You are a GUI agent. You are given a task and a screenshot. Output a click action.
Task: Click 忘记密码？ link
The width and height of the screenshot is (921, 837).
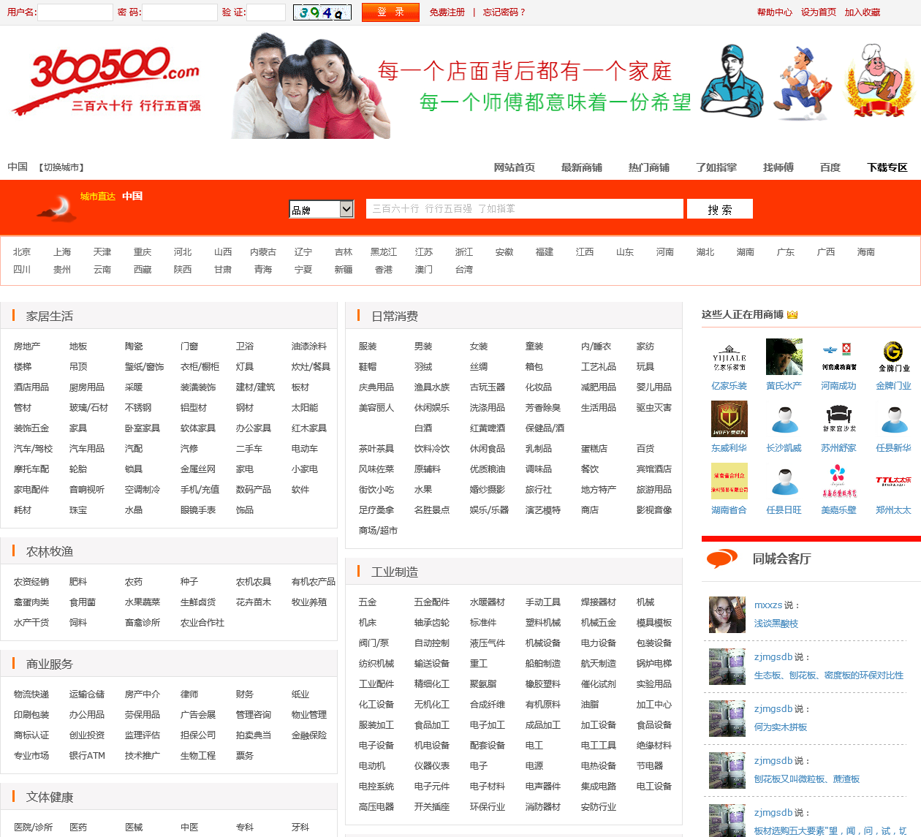click(504, 12)
